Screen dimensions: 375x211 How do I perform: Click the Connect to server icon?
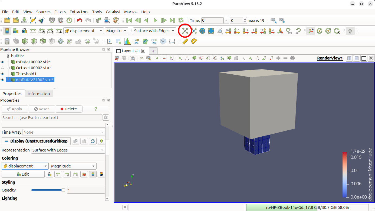52,20
